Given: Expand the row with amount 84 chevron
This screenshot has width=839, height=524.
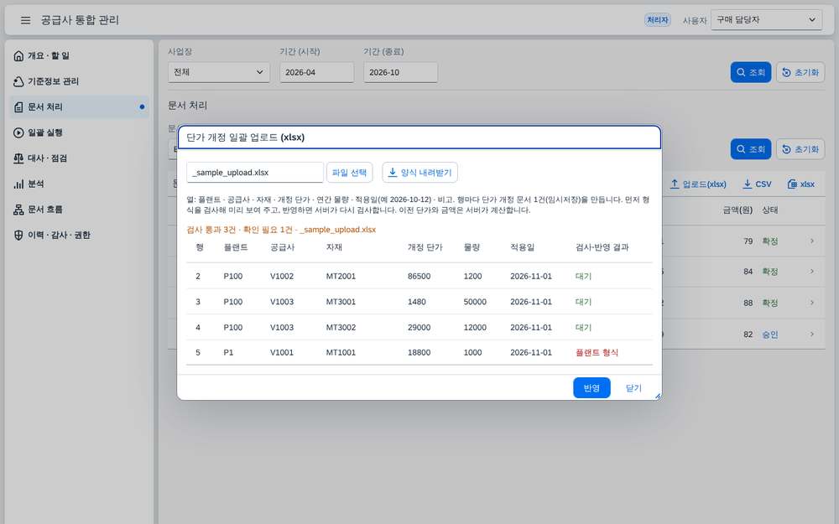Looking at the screenshot, I should tap(811, 272).
